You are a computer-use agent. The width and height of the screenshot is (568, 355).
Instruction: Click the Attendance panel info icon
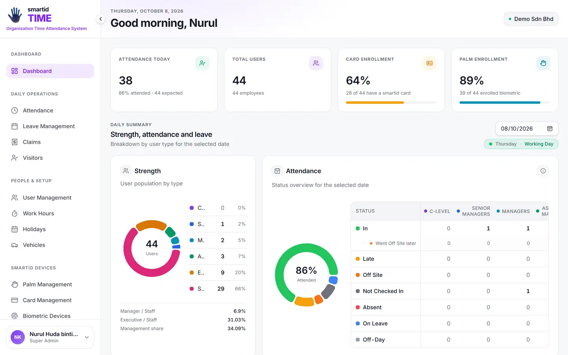pos(543,171)
